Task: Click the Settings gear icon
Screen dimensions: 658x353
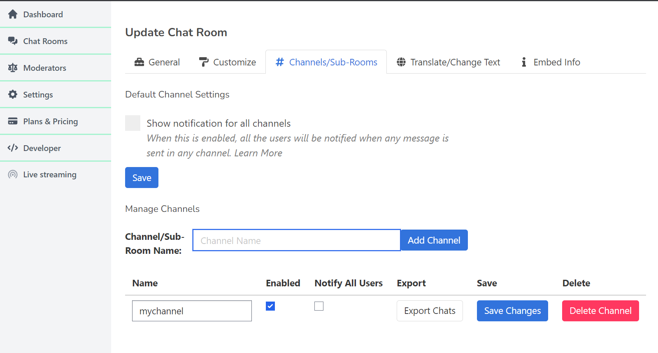Action: tap(13, 95)
